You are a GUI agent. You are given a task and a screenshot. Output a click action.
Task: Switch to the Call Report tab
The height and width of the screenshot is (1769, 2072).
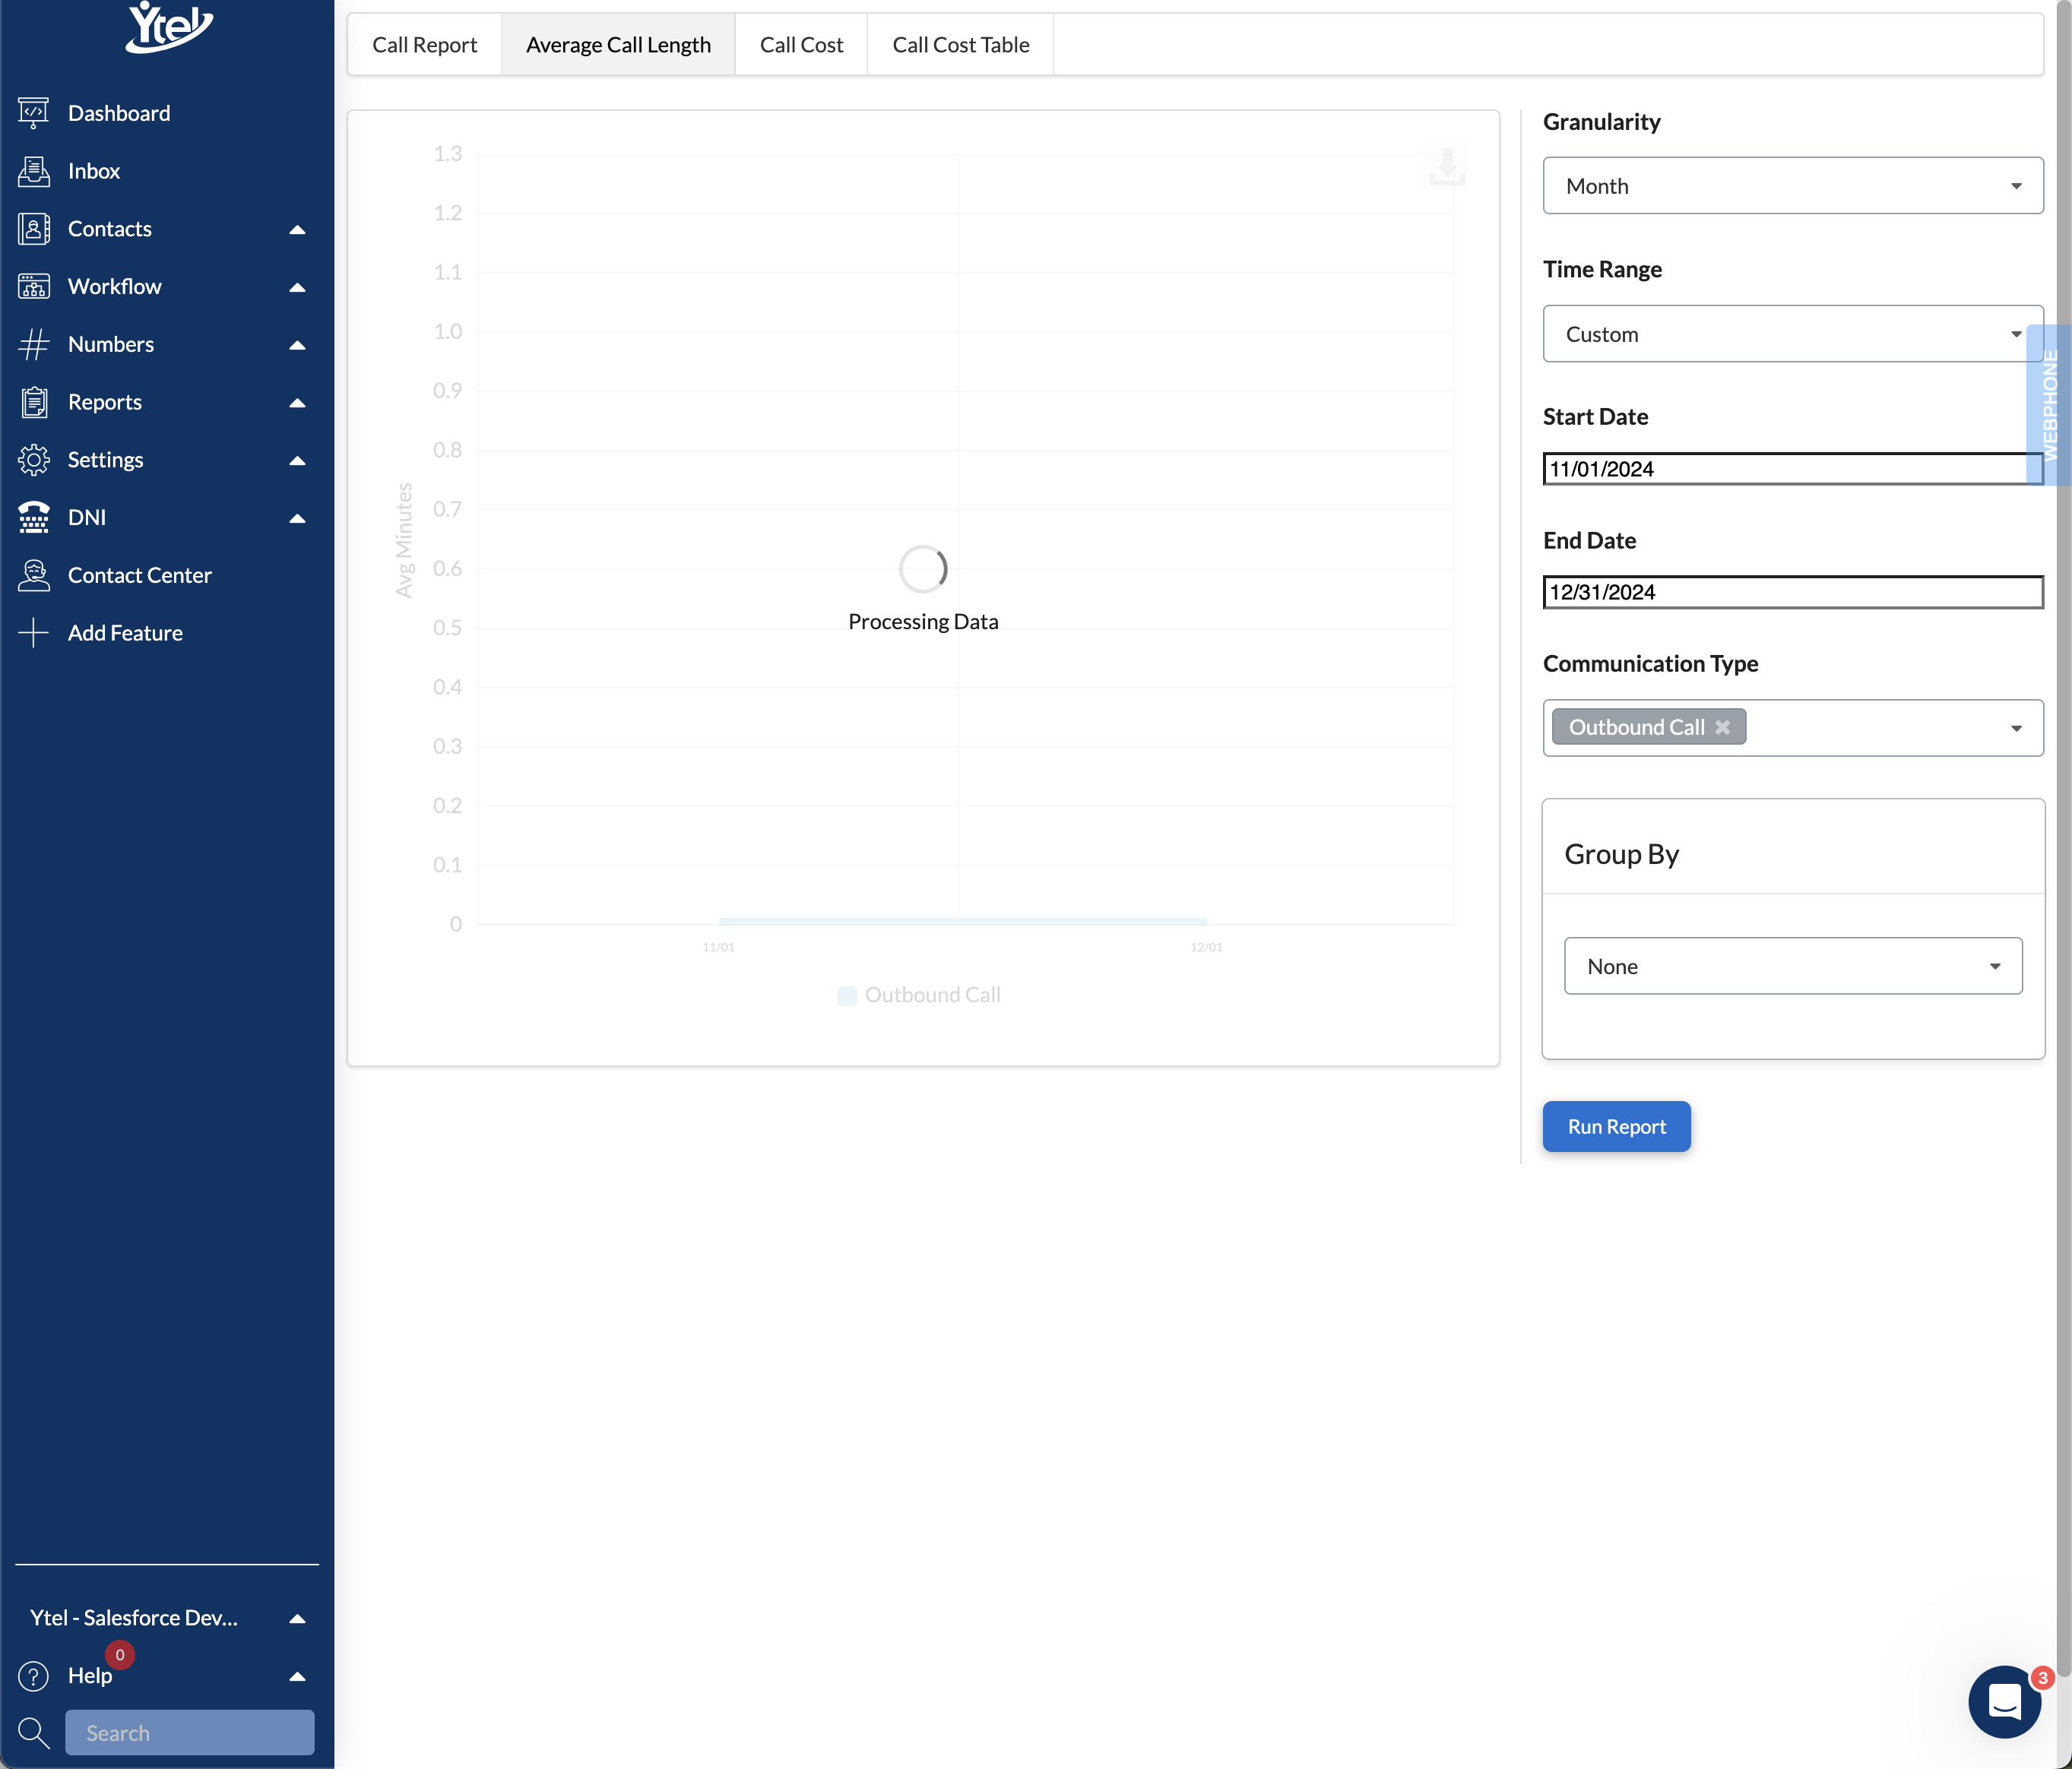pos(424,45)
